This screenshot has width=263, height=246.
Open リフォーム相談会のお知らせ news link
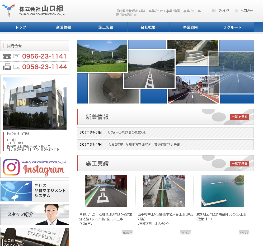[127, 132]
